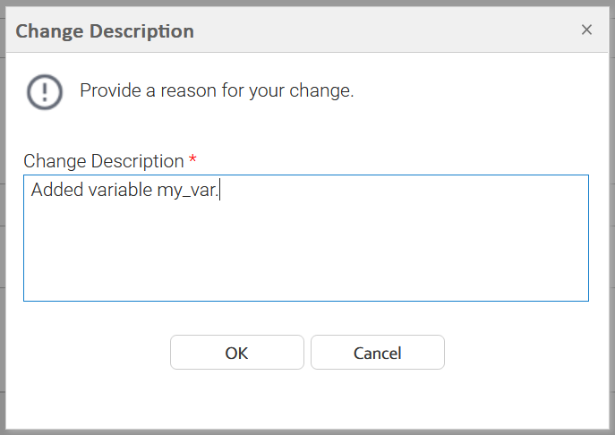Click the red required asterisk
Screen dimensions: 615x435
[192, 160]
